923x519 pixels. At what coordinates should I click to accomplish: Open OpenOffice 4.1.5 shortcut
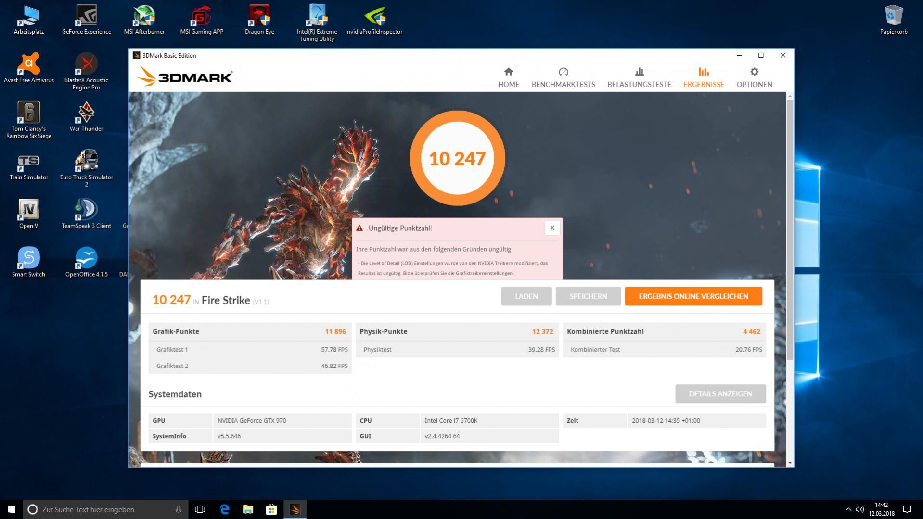87,262
